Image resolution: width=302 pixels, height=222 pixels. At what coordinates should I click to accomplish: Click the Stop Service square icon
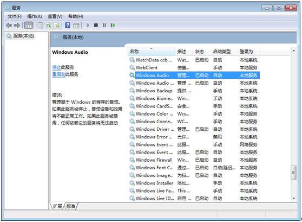coord(96,26)
